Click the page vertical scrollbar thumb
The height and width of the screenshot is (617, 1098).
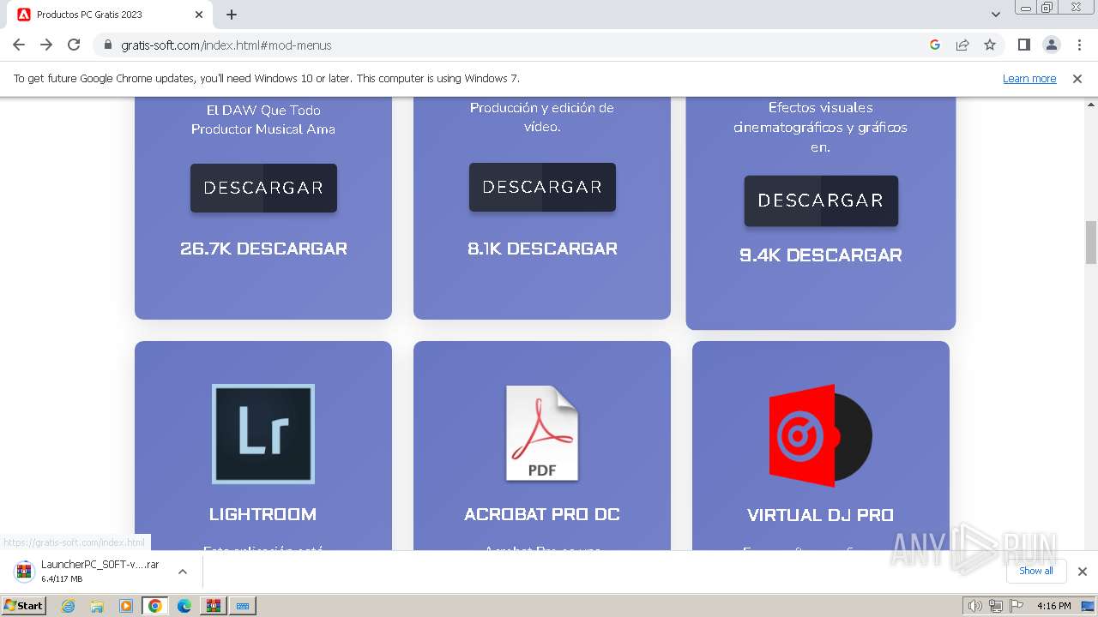tap(1091, 243)
